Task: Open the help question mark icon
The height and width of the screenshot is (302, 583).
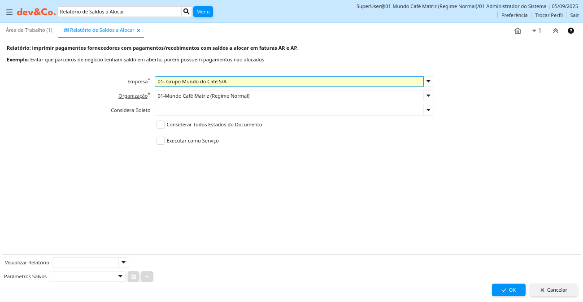Action: pos(570,31)
